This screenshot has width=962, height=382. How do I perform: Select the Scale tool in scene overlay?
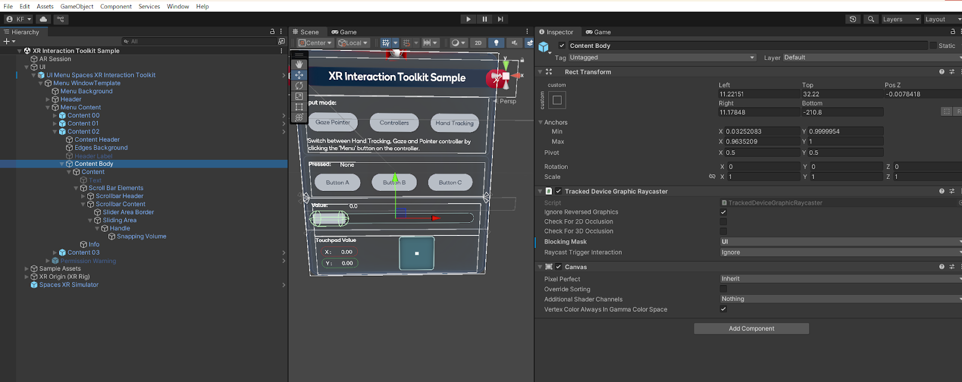click(299, 96)
